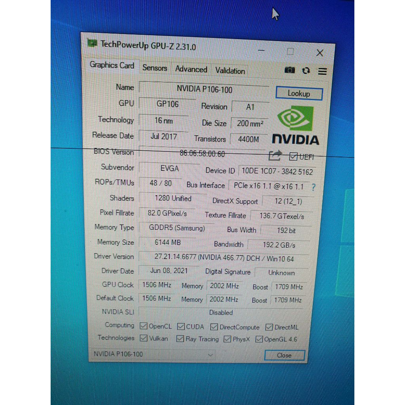The height and width of the screenshot is (405, 405).
Task: Toggle the Ray Tracing checkbox
Action: (x=180, y=339)
